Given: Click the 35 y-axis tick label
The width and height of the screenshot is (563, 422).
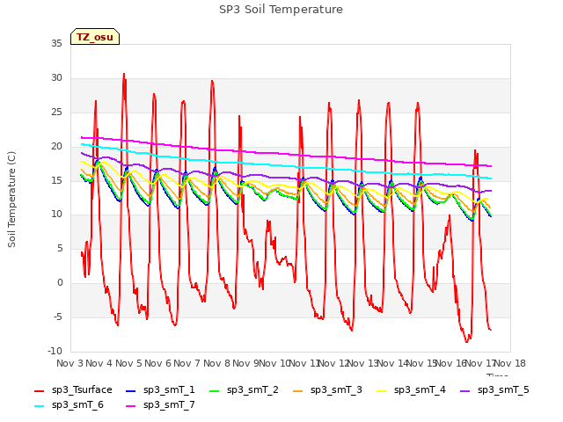Looking at the screenshot, I should pyautogui.click(x=56, y=44).
